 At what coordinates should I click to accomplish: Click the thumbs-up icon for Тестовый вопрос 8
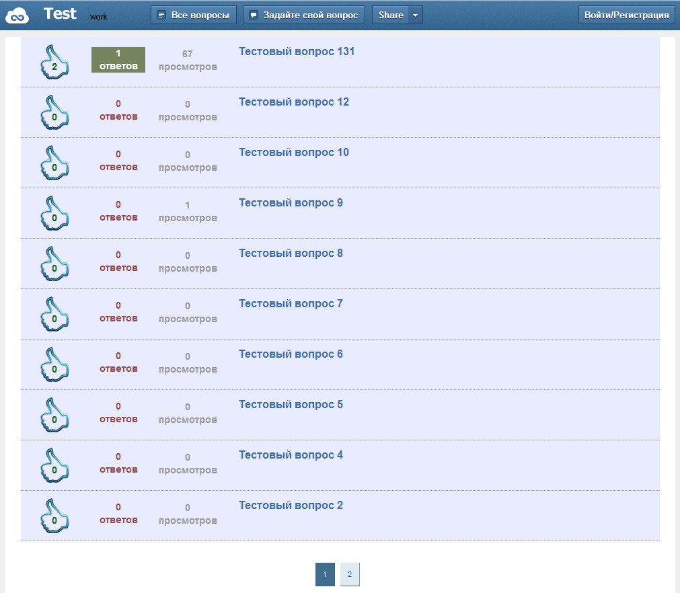pos(54,264)
